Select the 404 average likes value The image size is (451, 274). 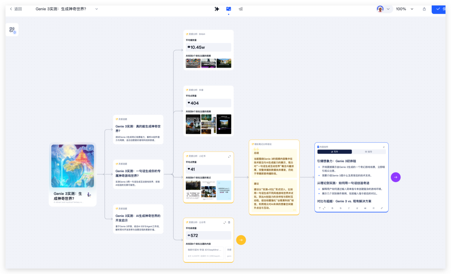(x=208, y=103)
